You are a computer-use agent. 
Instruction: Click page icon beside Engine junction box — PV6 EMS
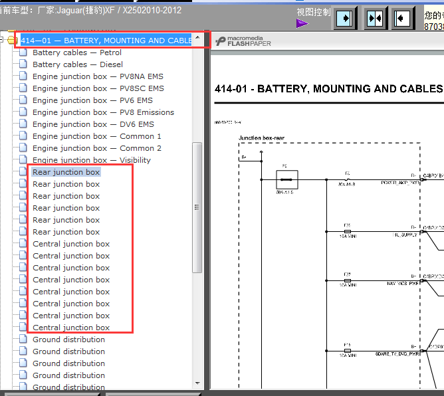23,100
